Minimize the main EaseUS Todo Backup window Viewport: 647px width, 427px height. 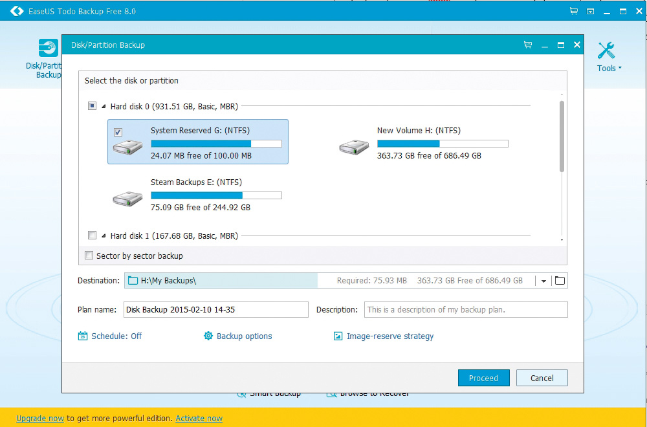607,13
